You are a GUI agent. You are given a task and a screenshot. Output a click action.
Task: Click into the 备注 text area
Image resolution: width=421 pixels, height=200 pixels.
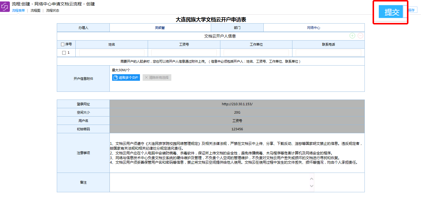coord(212,182)
